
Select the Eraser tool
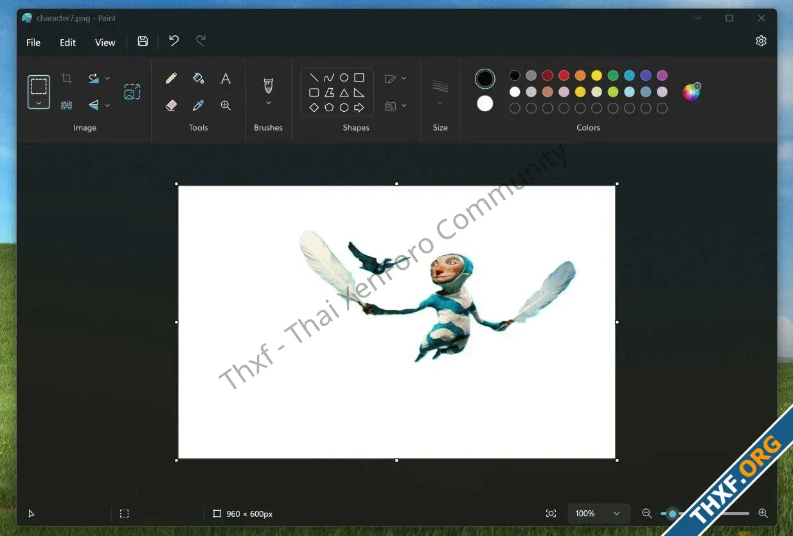171,105
